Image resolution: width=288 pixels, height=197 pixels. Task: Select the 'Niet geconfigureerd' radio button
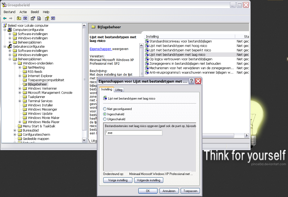pyautogui.click(x=105, y=109)
